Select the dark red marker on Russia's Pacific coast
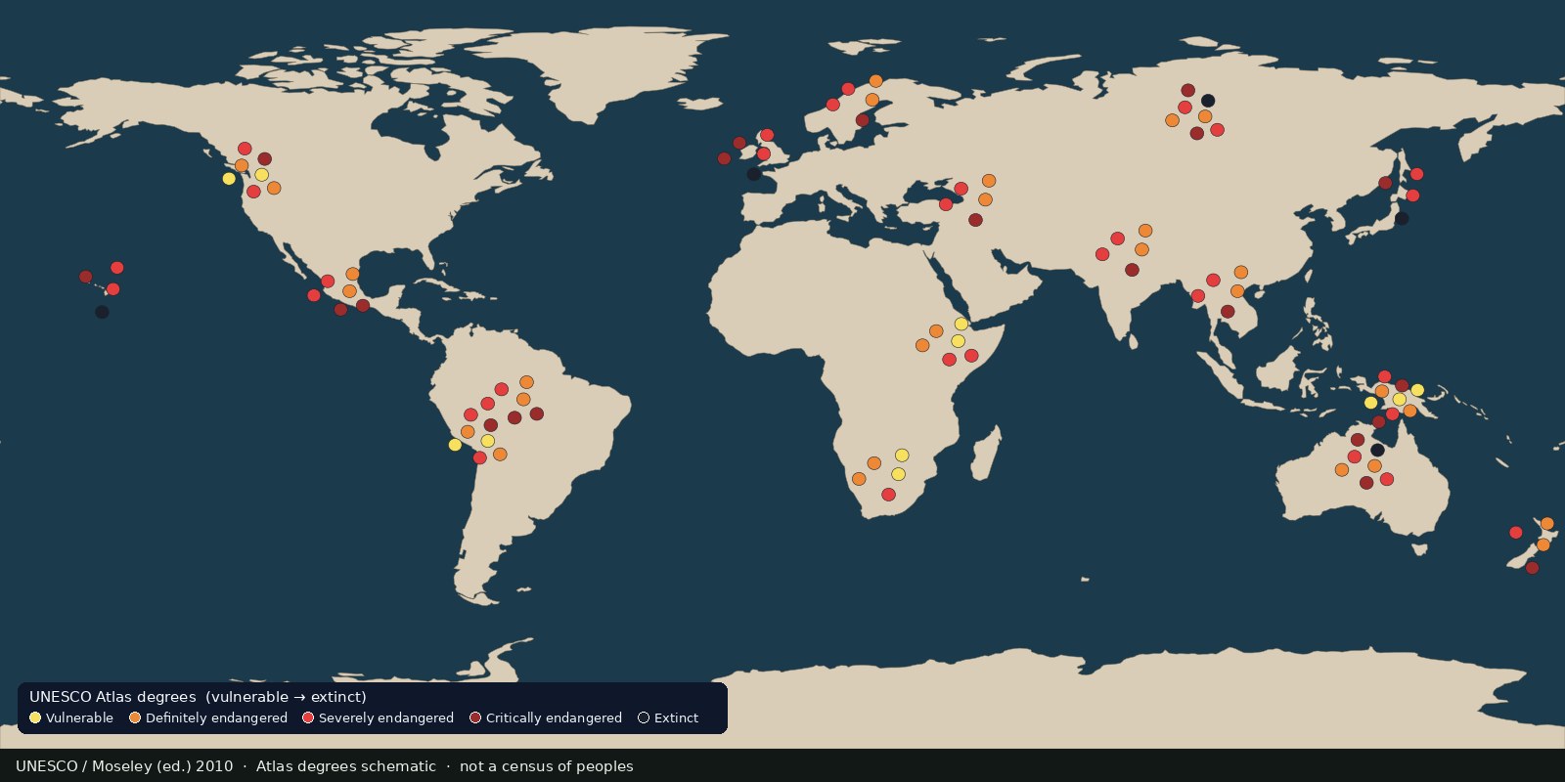The width and height of the screenshot is (1565, 782). [x=1385, y=183]
